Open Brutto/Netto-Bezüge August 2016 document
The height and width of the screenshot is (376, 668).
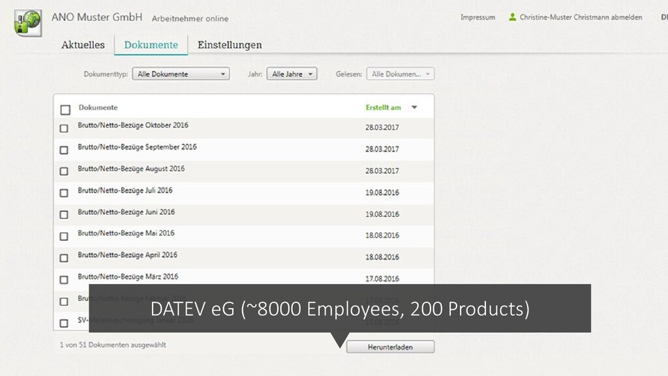click(x=131, y=169)
